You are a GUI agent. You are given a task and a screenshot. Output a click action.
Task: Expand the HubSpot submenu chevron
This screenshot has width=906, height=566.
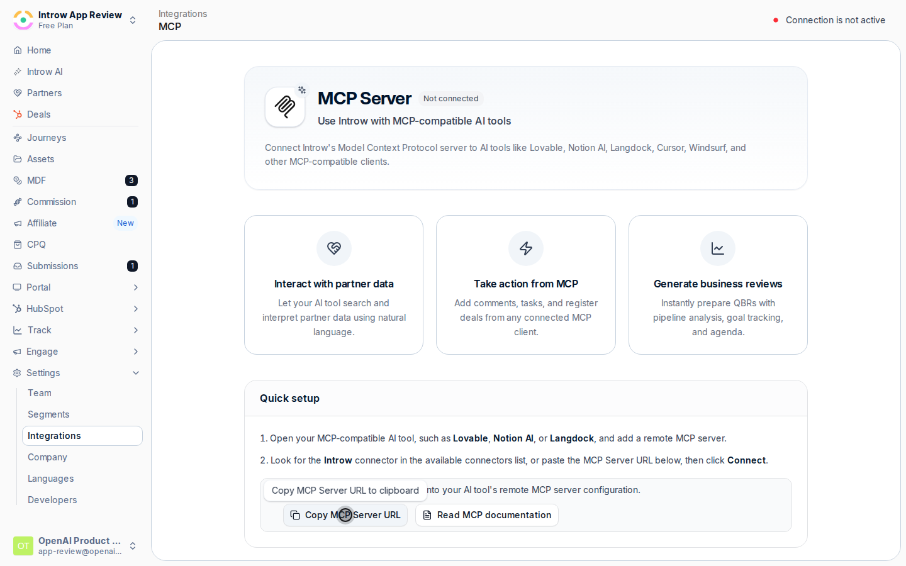136,309
